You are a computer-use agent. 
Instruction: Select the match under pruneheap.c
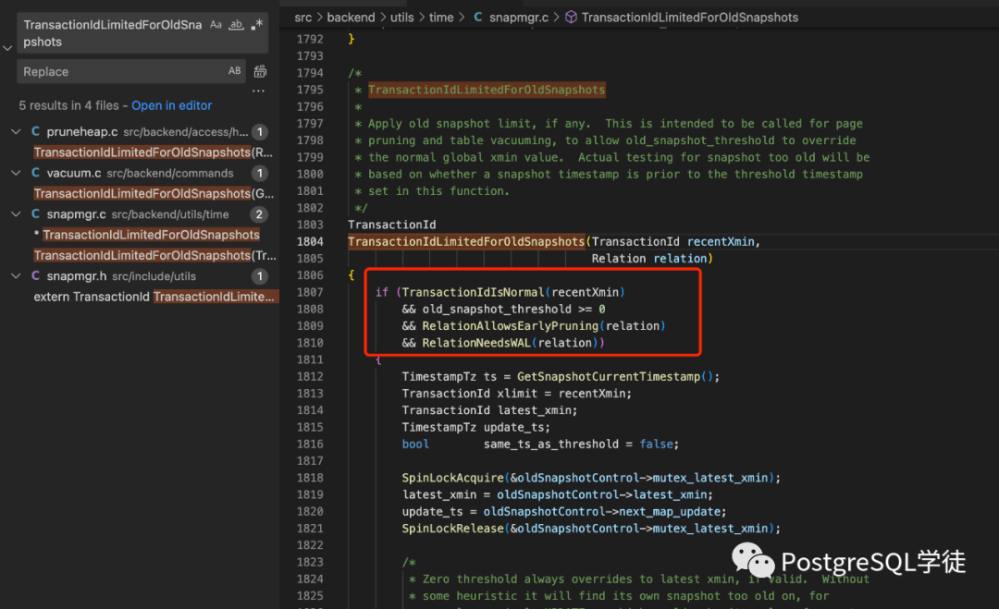coord(153,152)
